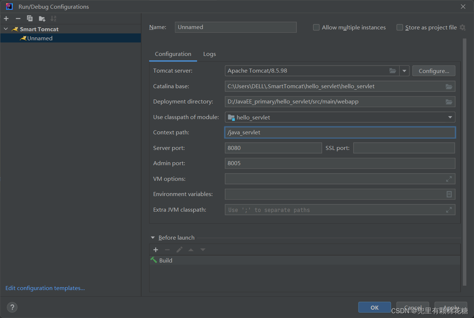Focus the Admin port field
This screenshot has width=474, height=318.
coord(340,163)
